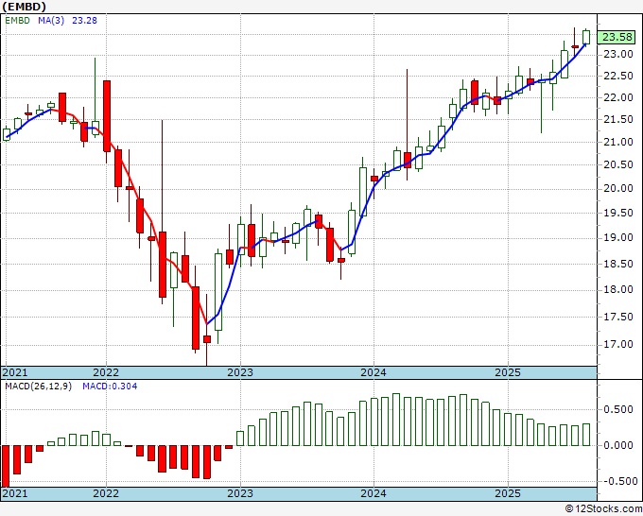This screenshot has width=643, height=516.
Task: Click the MACD:0.304 value label
Action: (x=110, y=387)
